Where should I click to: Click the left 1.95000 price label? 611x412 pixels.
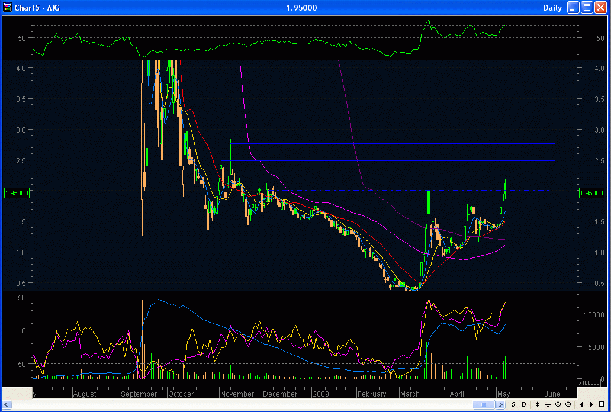[x=17, y=193]
